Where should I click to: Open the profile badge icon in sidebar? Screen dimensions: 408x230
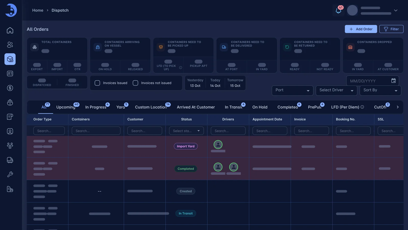(10, 131)
